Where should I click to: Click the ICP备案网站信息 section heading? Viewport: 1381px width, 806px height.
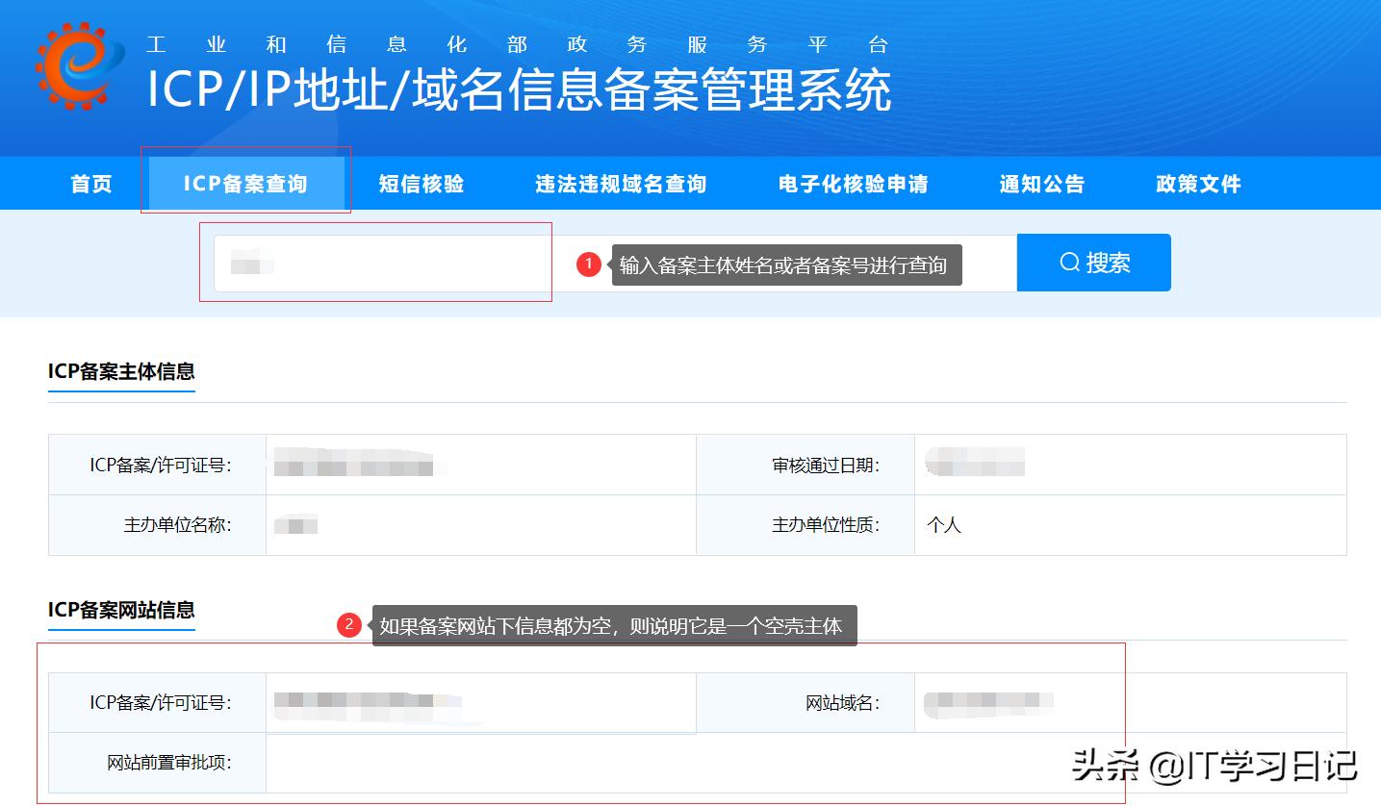(x=121, y=610)
